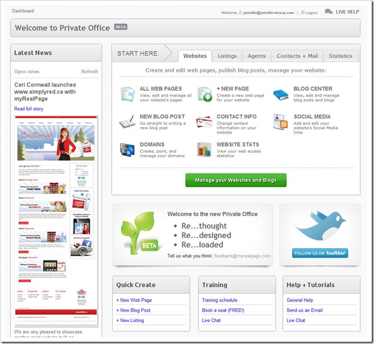Click Refresh in Latest News
This screenshot has height=344, width=374.
[89, 71]
